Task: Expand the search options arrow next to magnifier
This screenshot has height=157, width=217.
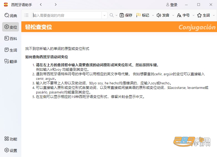Action: pos(116,15)
